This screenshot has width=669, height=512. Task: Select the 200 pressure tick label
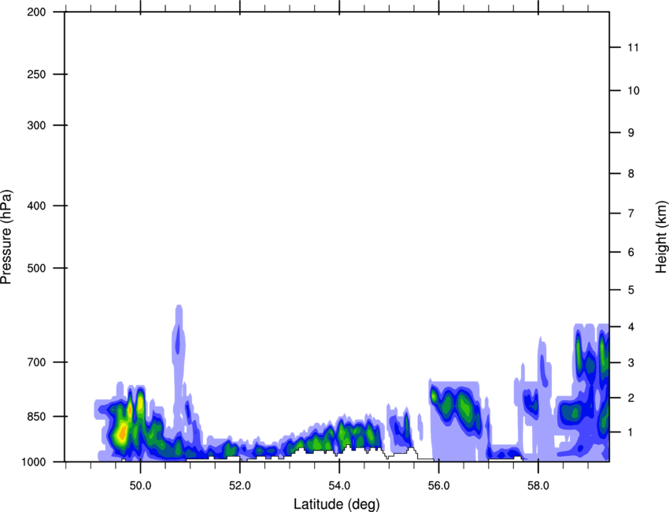coord(37,13)
